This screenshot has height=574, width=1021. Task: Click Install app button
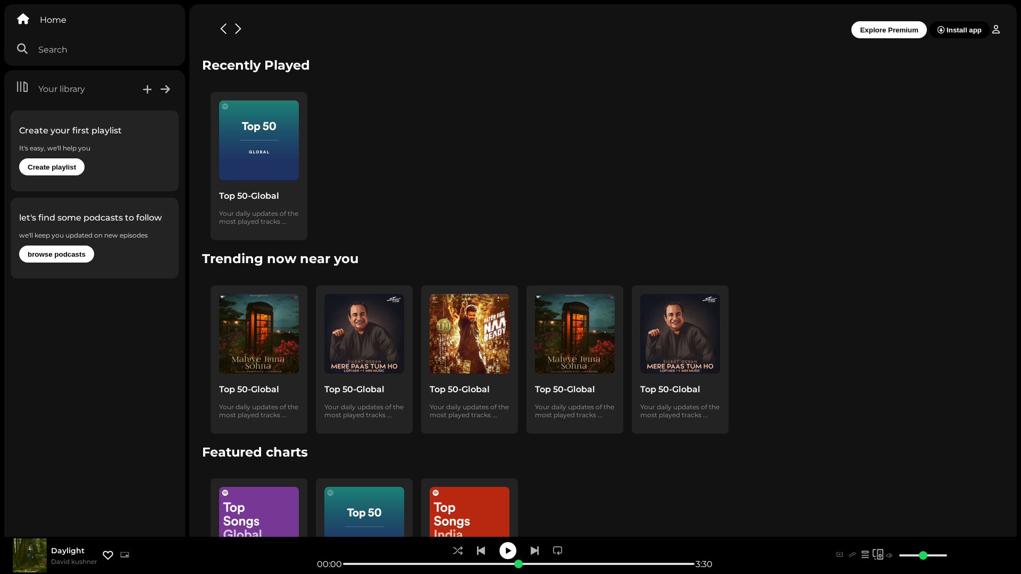959,30
